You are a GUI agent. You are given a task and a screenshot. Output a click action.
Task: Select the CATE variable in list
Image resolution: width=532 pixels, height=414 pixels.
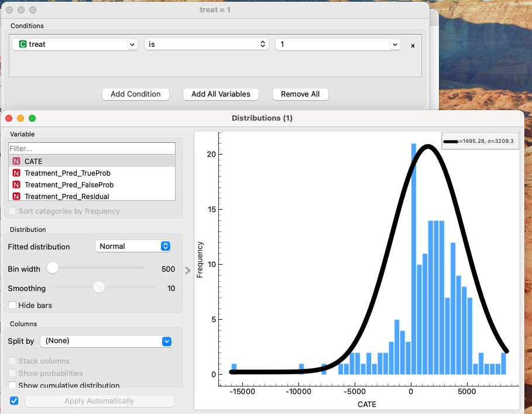pyautogui.click(x=33, y=161)
